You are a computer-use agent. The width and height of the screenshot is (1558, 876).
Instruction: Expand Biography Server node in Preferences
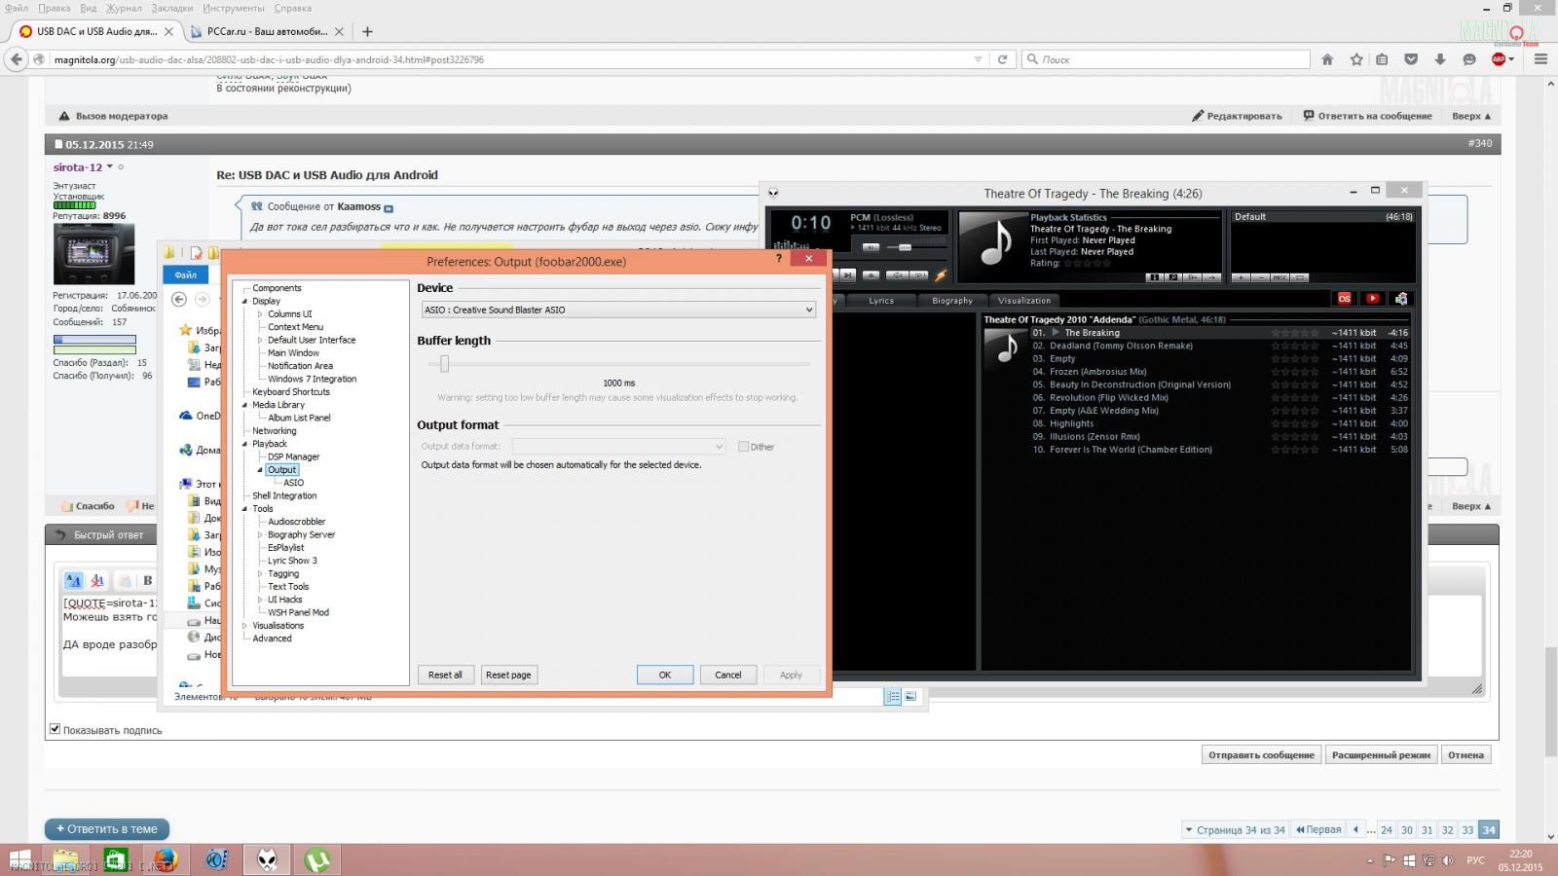(x=260, y=535)
